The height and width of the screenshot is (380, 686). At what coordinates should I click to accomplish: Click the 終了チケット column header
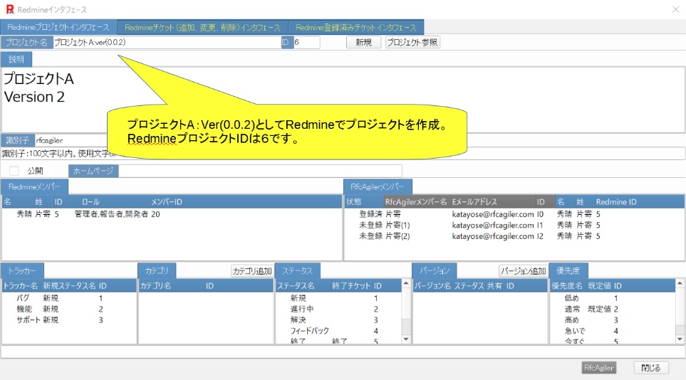351,286
